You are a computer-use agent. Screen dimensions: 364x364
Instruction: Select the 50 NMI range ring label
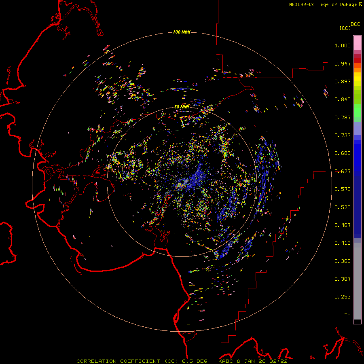[182, 107]
